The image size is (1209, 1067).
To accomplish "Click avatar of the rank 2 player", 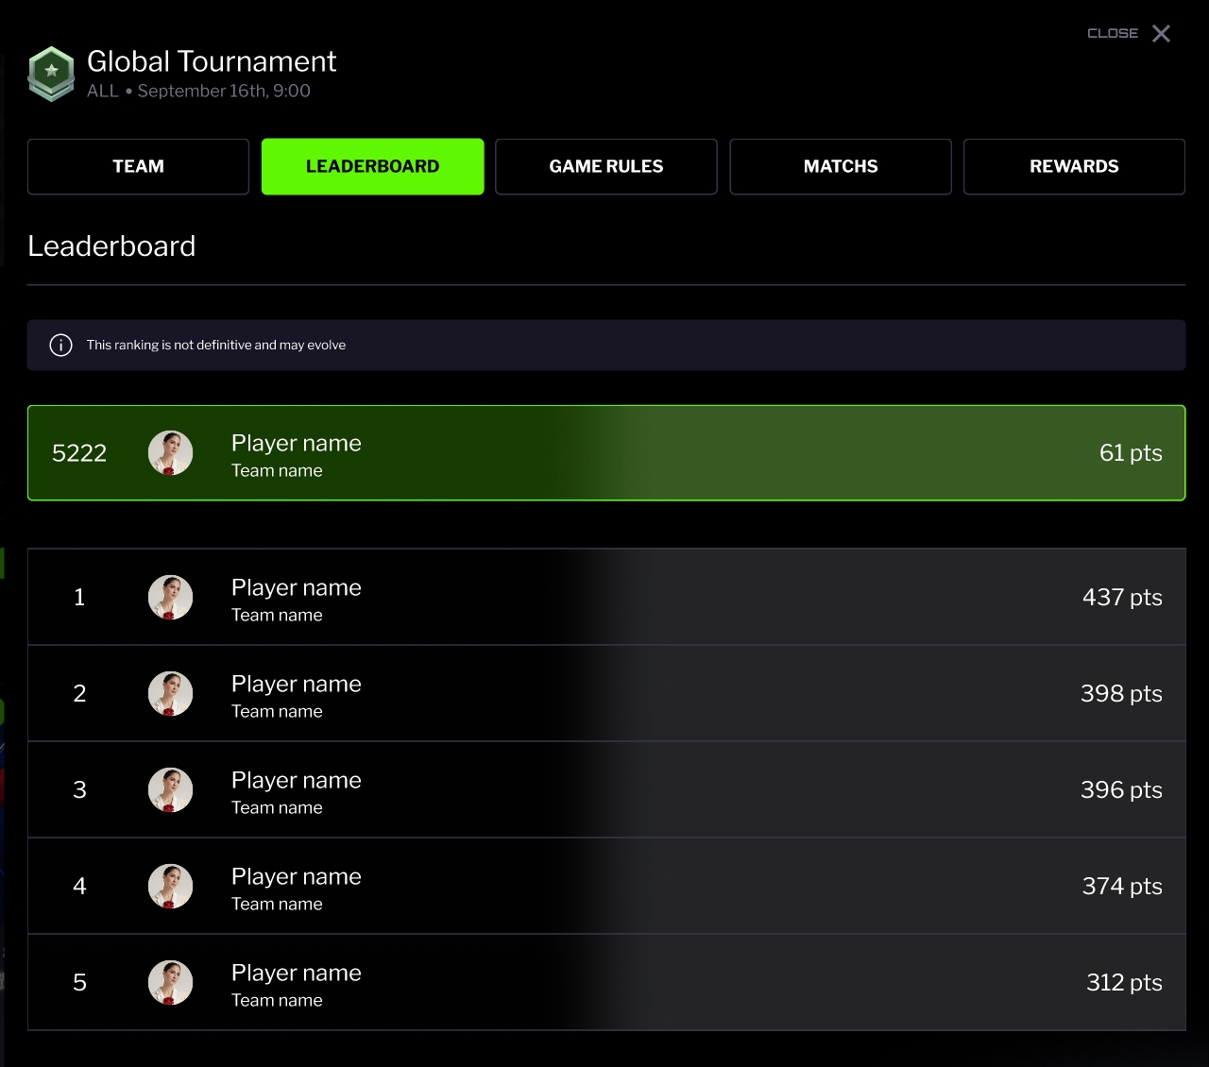I will [x=170, y=694].
